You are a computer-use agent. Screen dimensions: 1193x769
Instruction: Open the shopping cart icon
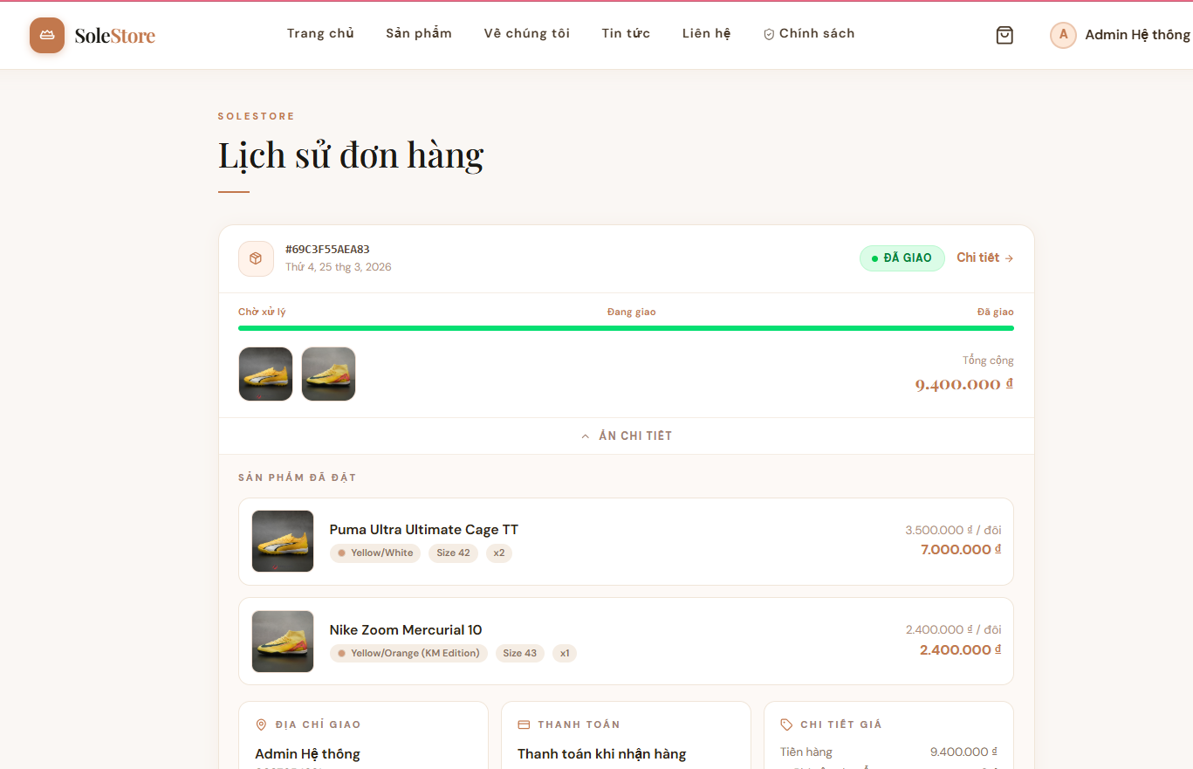[x=1004, y=35]
